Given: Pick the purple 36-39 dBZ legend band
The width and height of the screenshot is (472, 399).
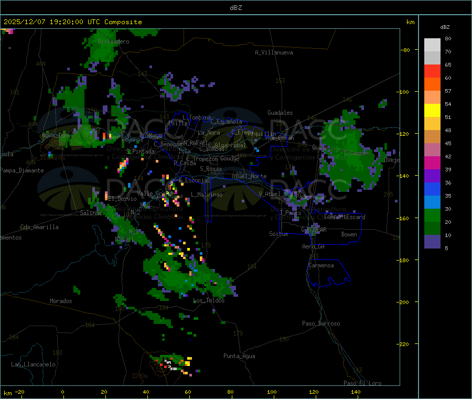Looking at the screenshot, I should (432, 176).
